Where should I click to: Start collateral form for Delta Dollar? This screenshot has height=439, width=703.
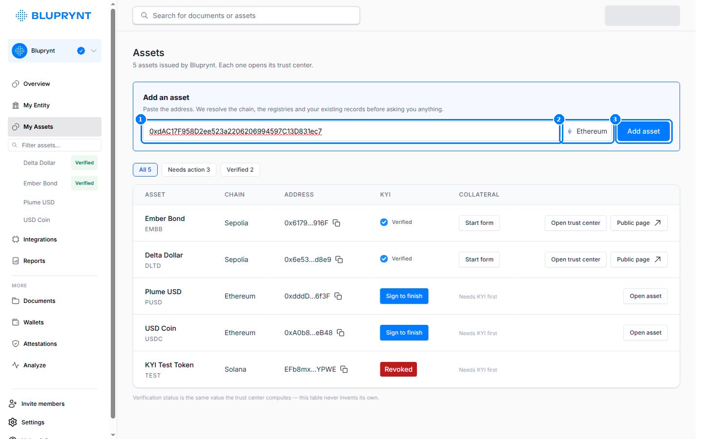point(479,259)
